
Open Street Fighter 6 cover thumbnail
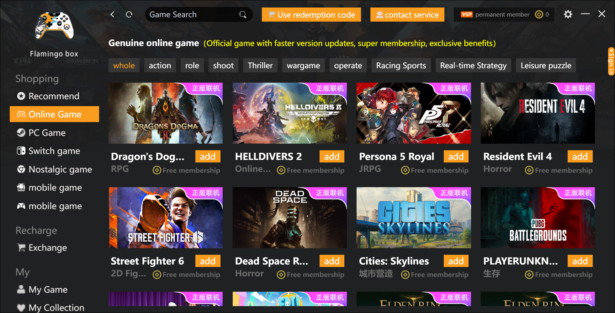[x=166, y=218]
